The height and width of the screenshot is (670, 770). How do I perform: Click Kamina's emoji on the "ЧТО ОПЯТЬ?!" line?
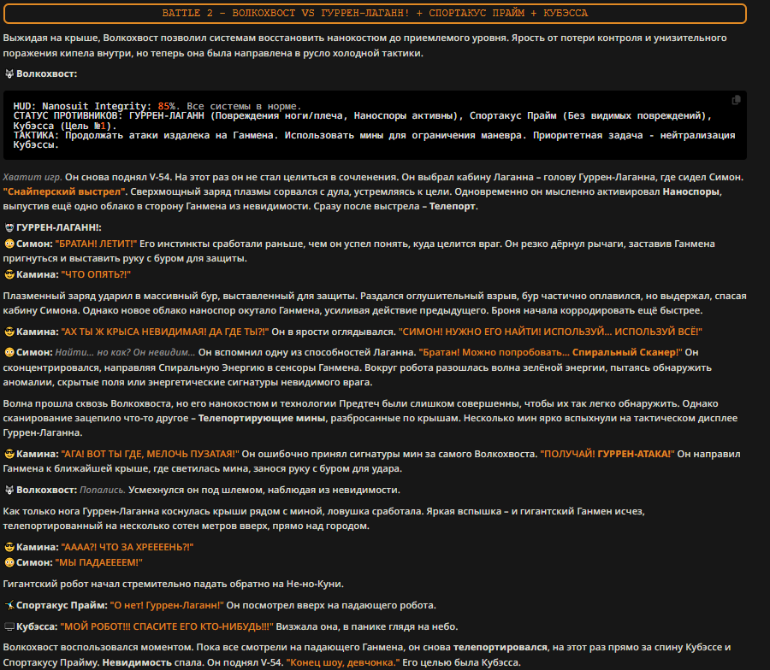pos(9,274)
